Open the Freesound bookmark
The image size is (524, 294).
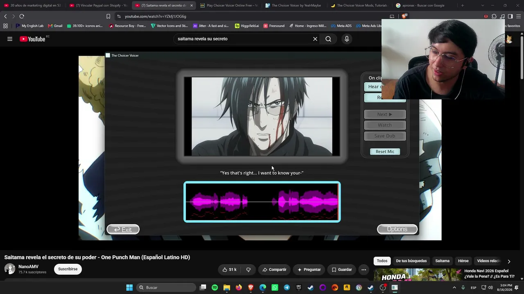pos(274,26)
